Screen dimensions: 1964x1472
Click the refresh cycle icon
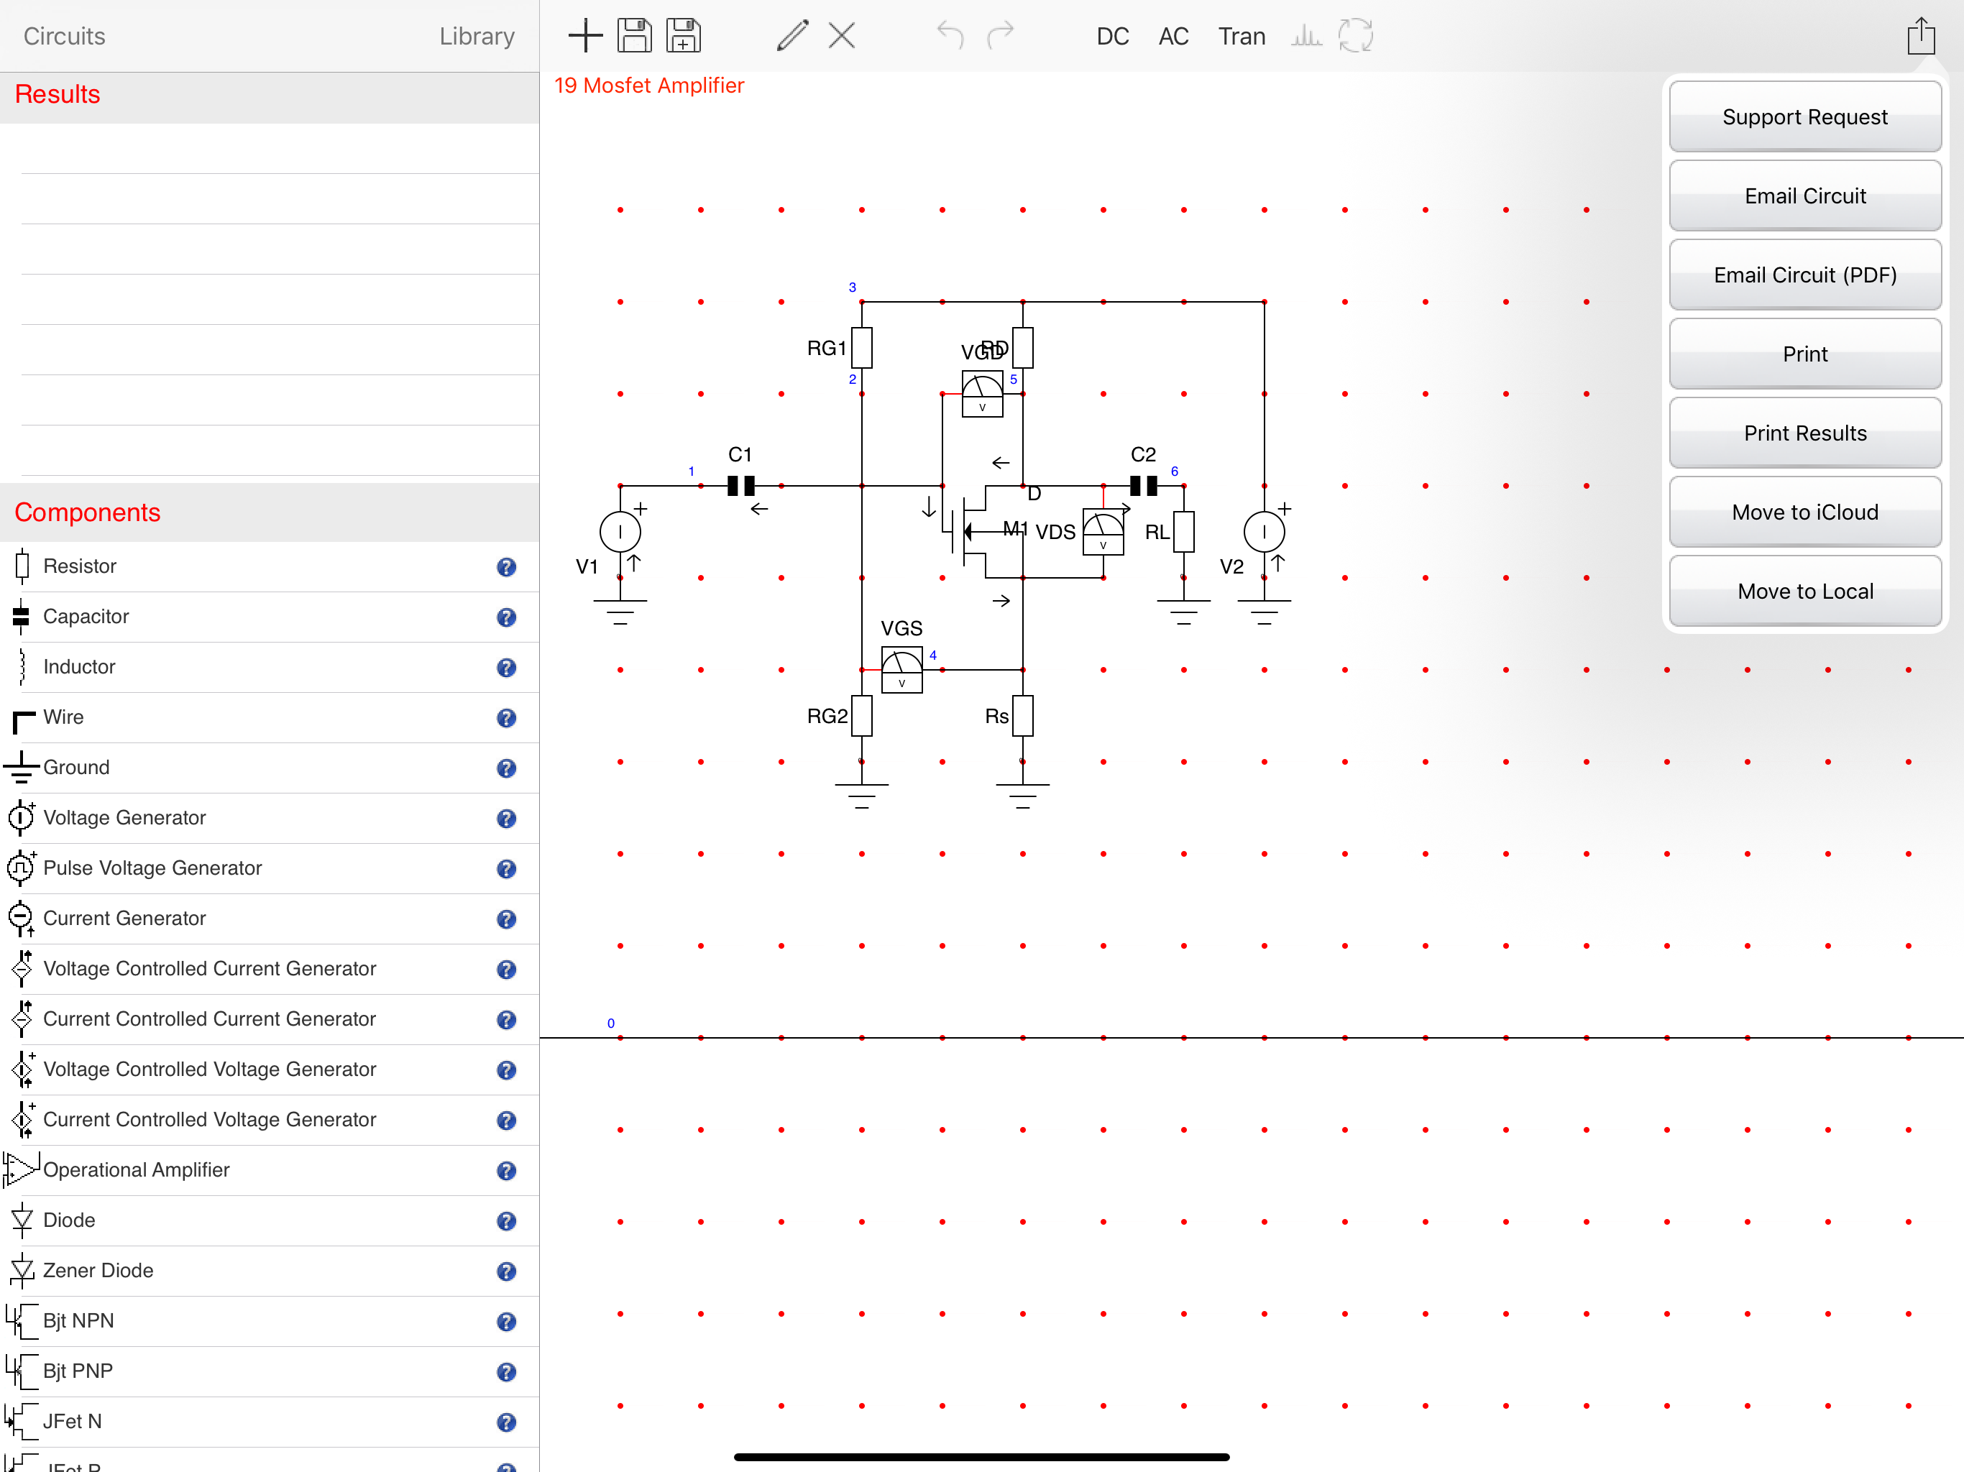[1356, 37]
